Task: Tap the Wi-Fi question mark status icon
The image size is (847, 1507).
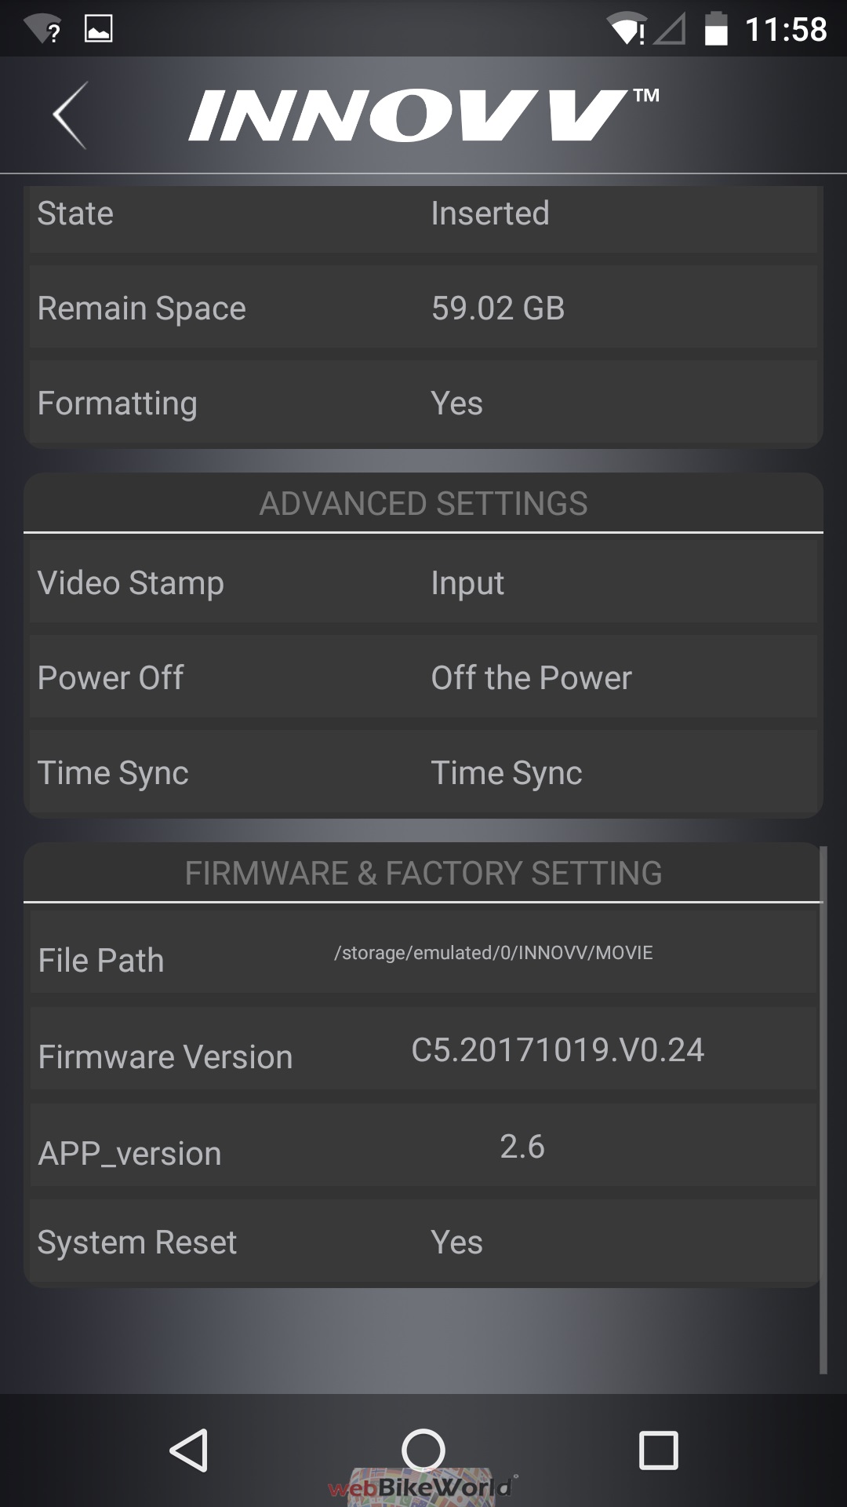Action: (x=43, y=30)
